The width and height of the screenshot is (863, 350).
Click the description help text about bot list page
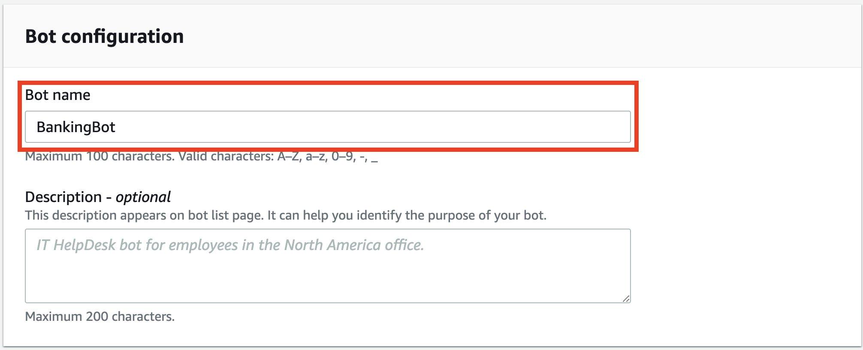tap(286, 215)
